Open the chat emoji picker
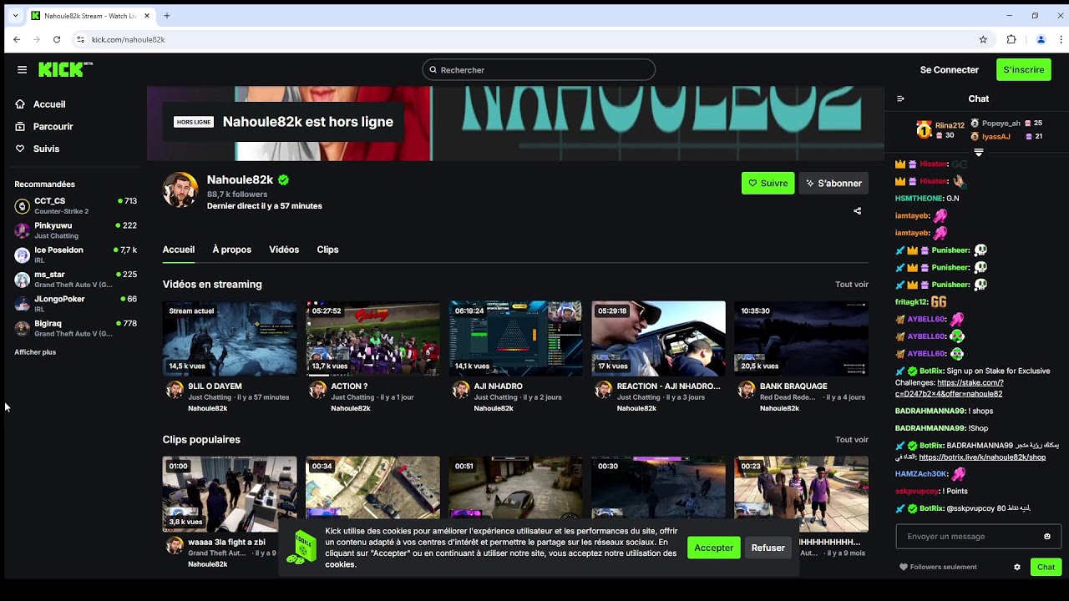The width and height of the screenshot is (1069, 601). tap(1047, 537)
